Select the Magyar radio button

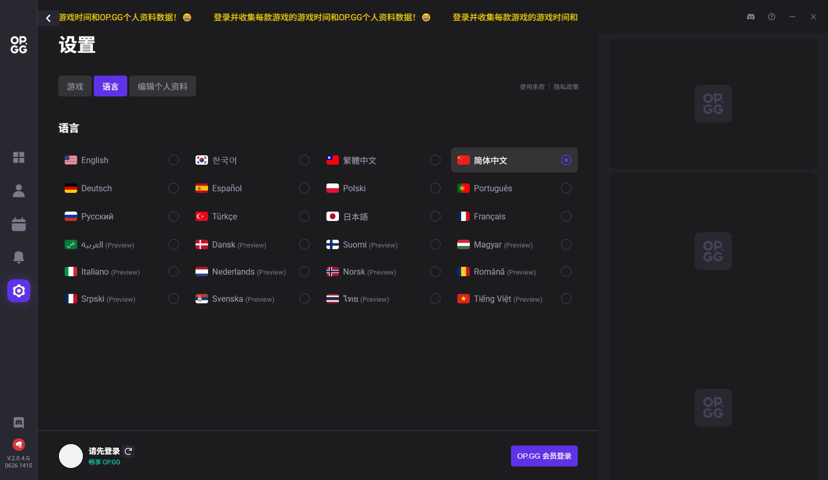pos(566,244)
